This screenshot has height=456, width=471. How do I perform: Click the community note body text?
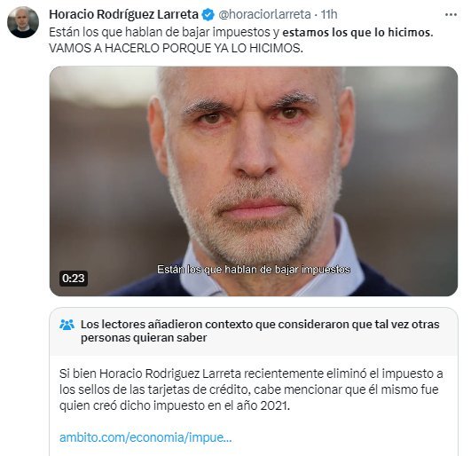click(251, 389)
